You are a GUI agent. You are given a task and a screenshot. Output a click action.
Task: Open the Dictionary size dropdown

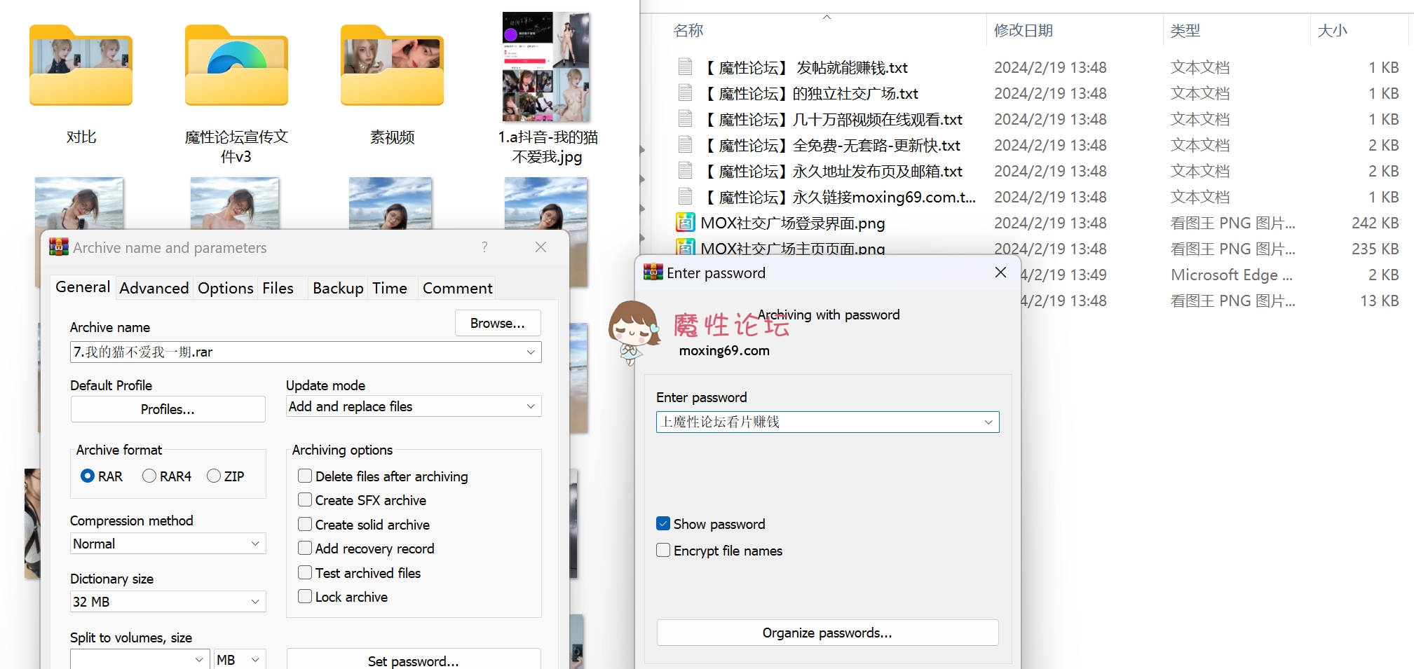point(255,602)
